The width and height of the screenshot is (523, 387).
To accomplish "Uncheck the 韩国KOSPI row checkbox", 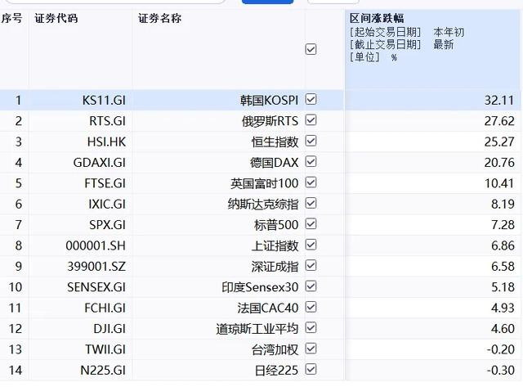I will [x=311, y=100].
